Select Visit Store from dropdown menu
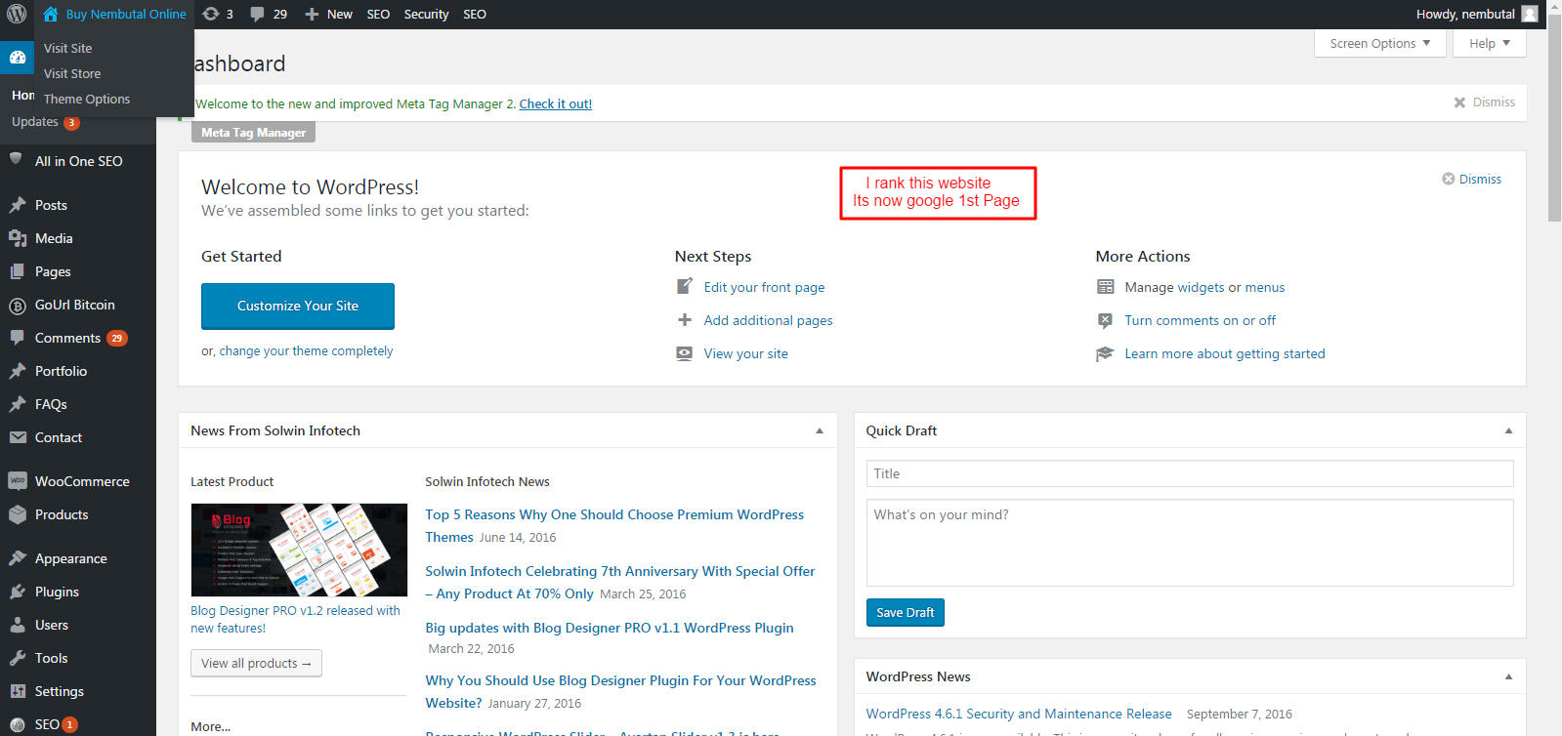1562x736 pixels. pos(72,73)
